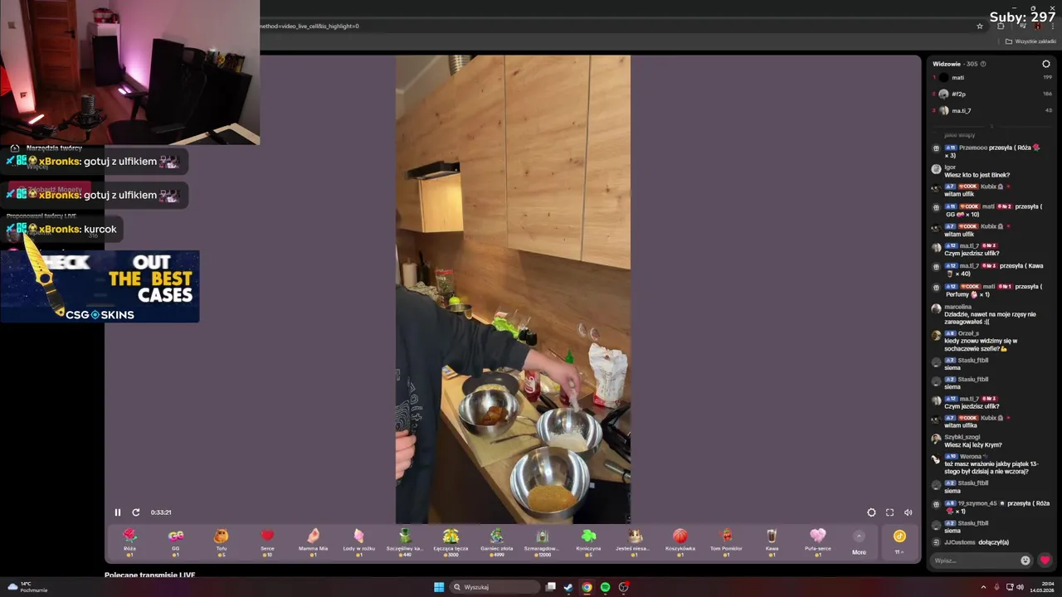Open the weather widget on taskbar

tap(27, 587)
